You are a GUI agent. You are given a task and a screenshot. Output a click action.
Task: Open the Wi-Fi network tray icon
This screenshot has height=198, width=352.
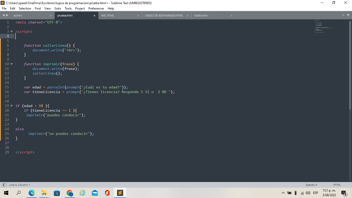[302, 193]
